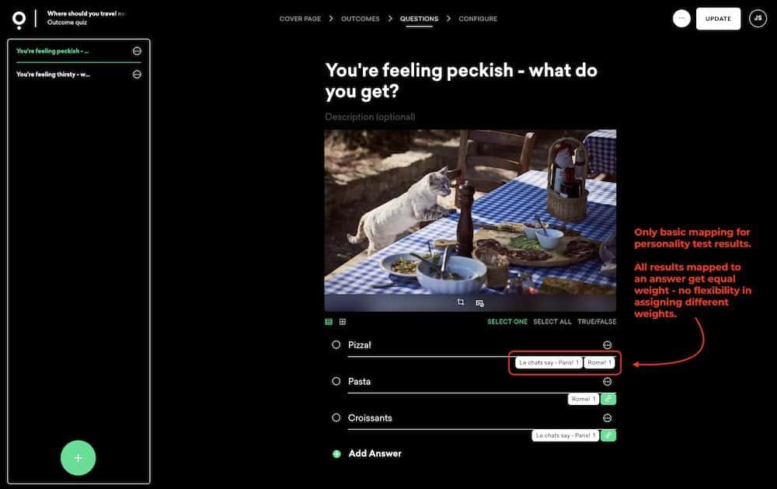
Task: Select the Pasta answer radio button
Action: (x=336, y=382)
